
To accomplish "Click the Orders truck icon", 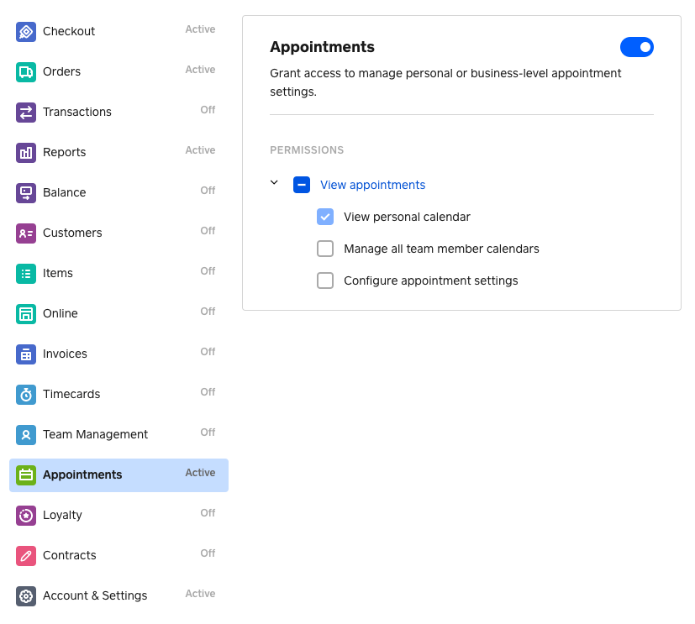I will pyautogui.click(x=26, y=71).
